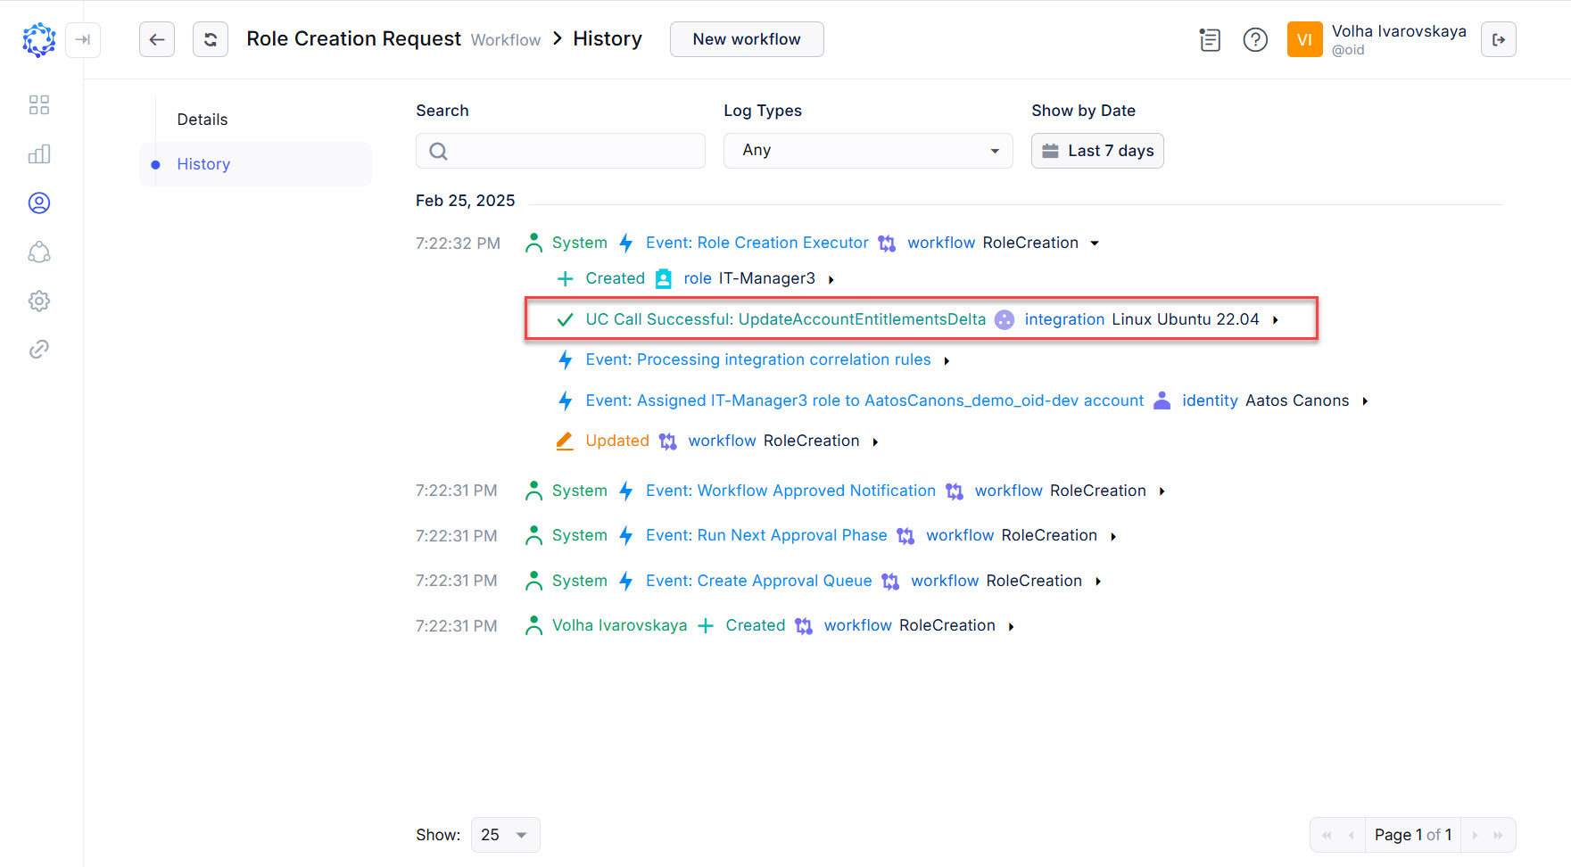
Task: Open the Last 7 days date filter
Action: pyautogui.click(x=1097, y=150)
